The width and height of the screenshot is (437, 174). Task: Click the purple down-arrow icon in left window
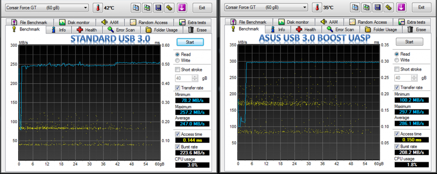point(181,8)
